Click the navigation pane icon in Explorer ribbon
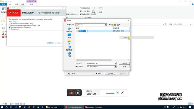The height and width of the screenshot is (109, 194). [x=4, y=9]
